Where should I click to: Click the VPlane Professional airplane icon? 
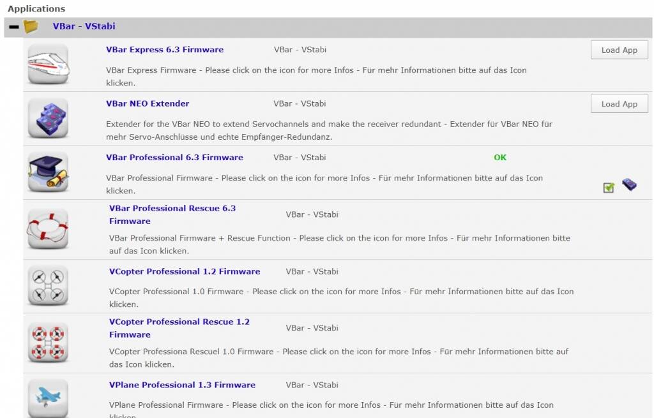[x=48, y=398]
